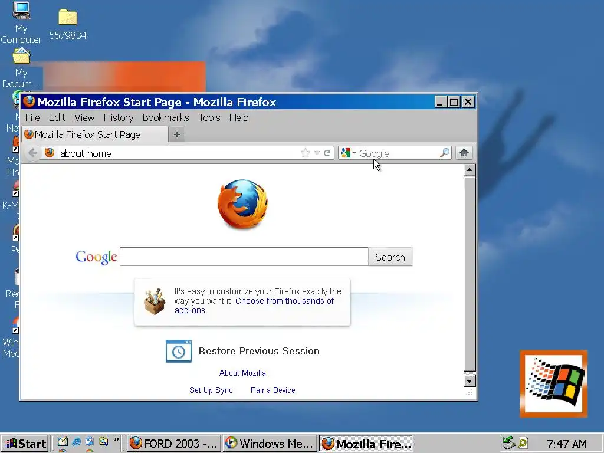Maximize the Firefox window
The width and height of the screenshot is (604, 453).
454,102
